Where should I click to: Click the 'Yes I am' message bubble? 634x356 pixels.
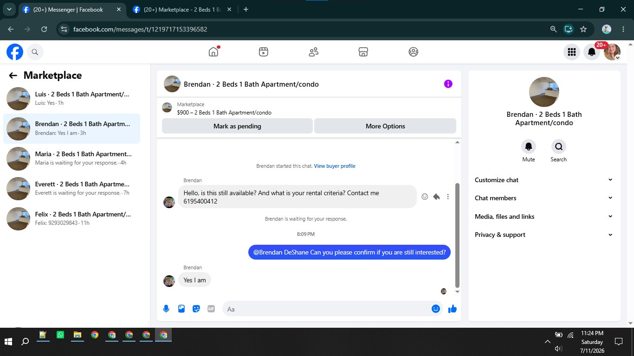pos(194,280)
